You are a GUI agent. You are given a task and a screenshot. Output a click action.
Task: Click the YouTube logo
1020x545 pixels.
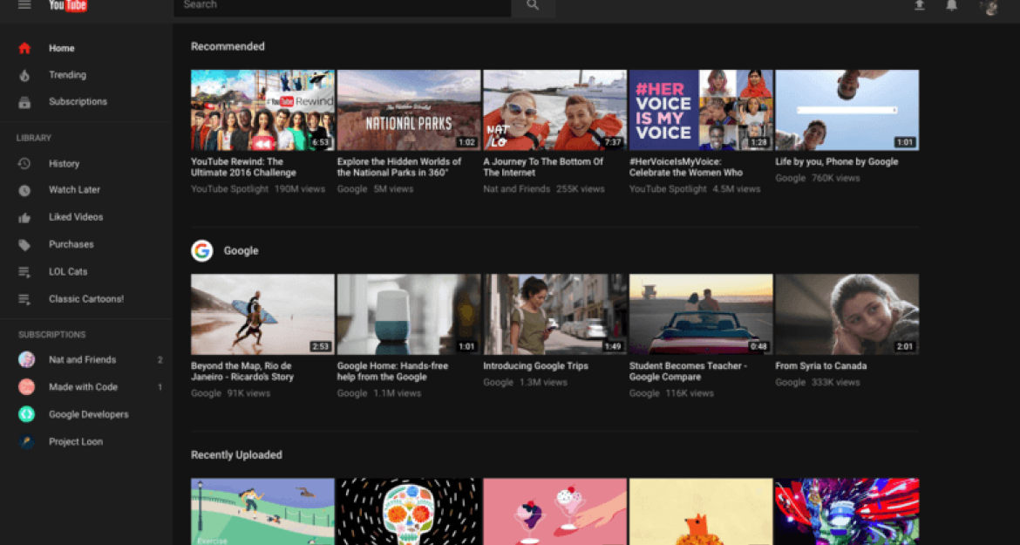(68, 6)
